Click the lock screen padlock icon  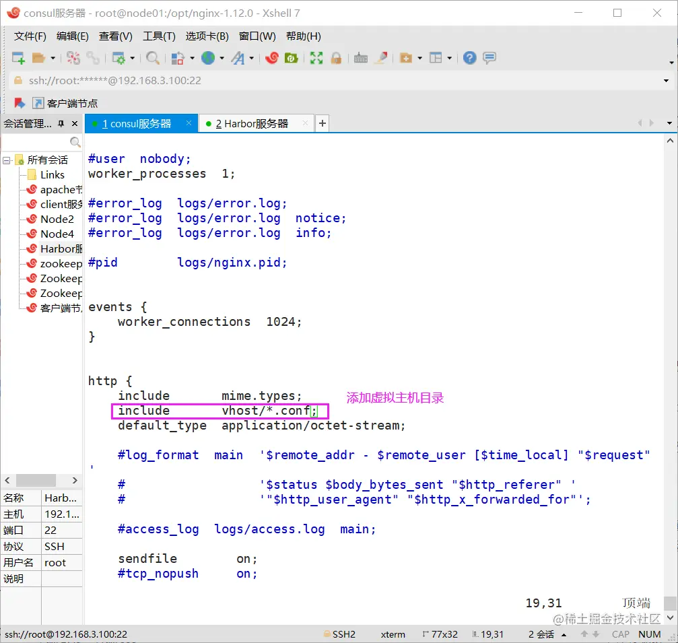(336, 59)
